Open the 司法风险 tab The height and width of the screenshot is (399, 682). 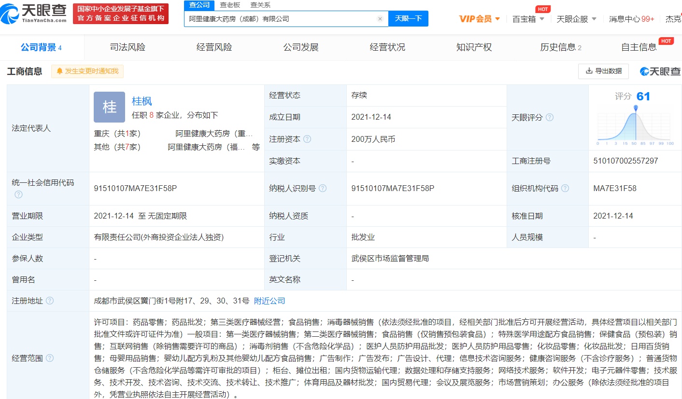(128, 47)
